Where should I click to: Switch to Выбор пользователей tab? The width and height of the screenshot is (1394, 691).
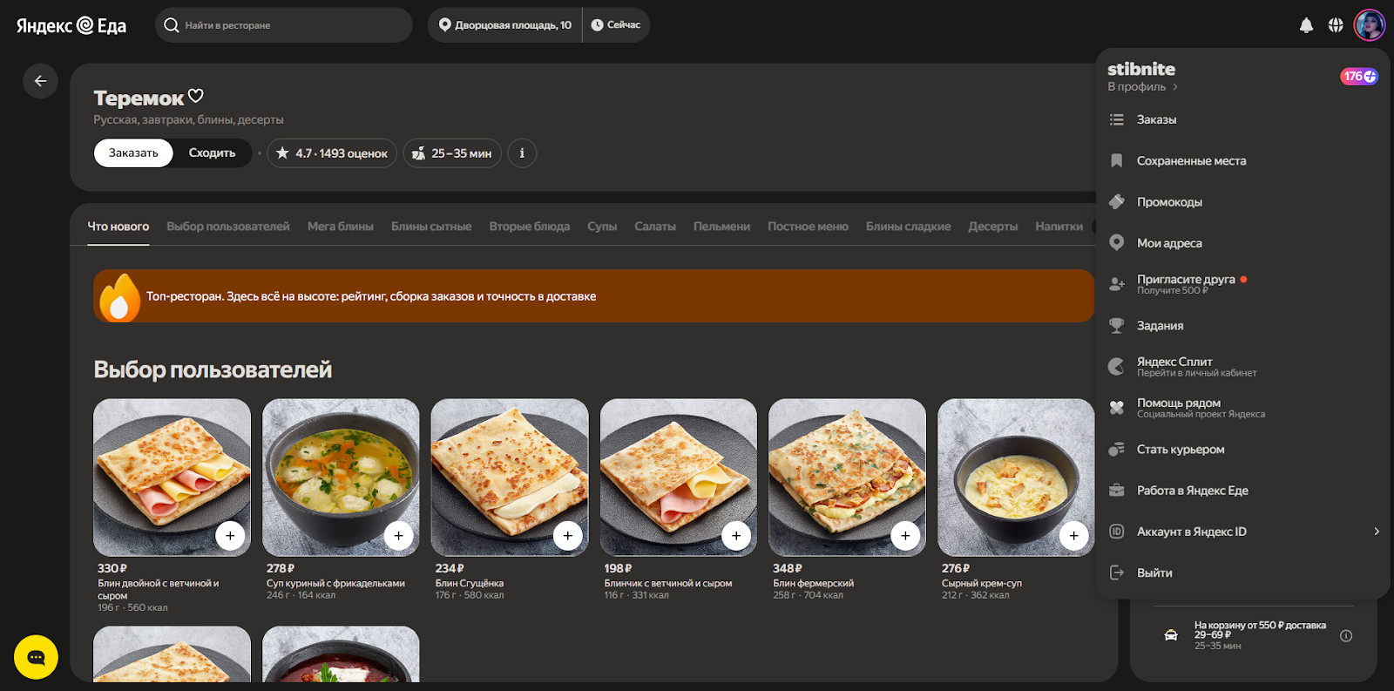pos(228,227)
